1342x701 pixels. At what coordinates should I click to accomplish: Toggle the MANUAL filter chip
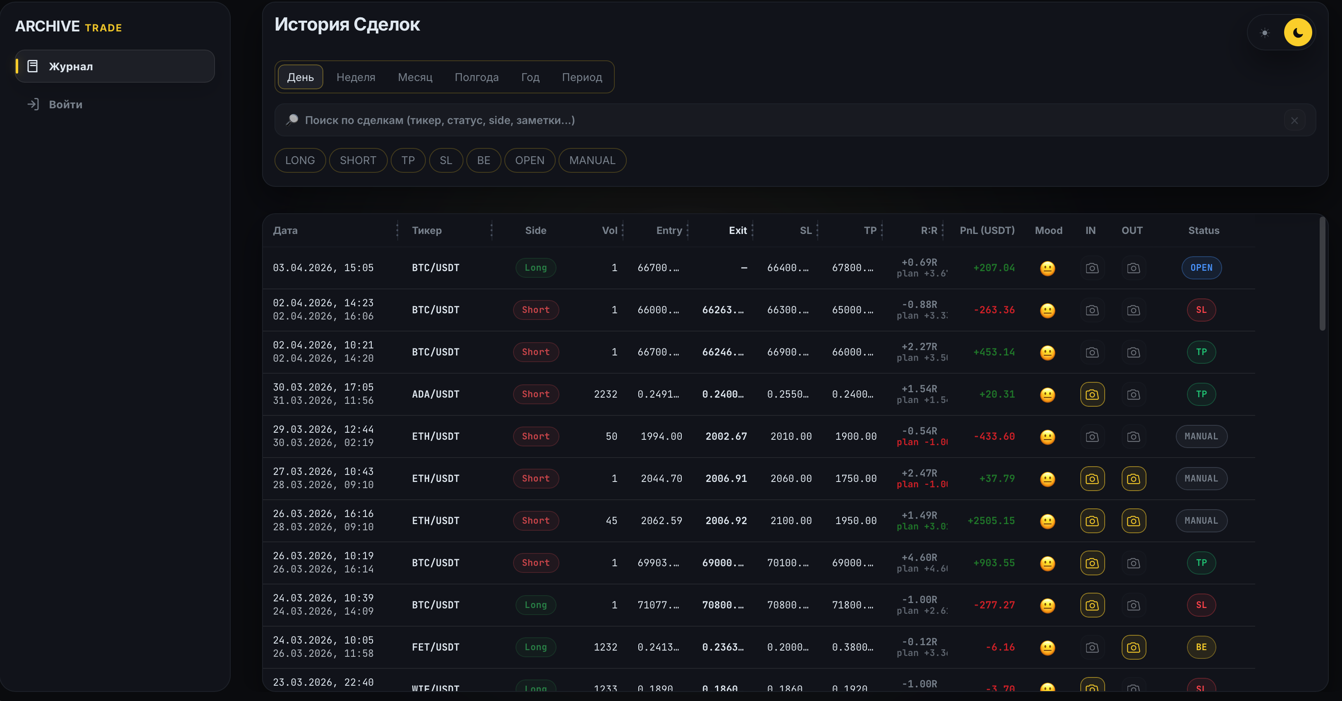[x=592, y=160]
